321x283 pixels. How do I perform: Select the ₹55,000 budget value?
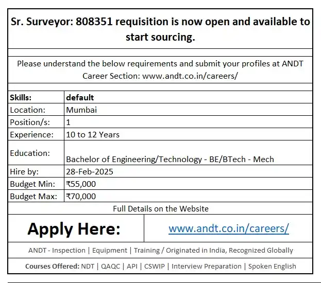(x=81, y=184)
